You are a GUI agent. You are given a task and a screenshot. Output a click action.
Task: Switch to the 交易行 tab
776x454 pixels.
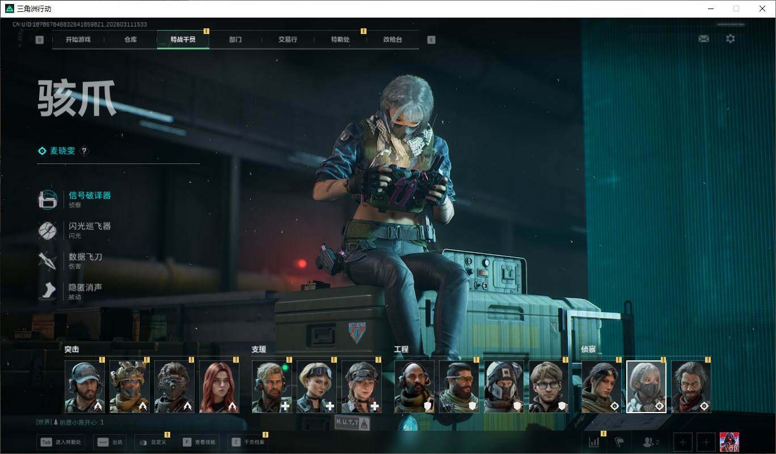click(288, 40)
